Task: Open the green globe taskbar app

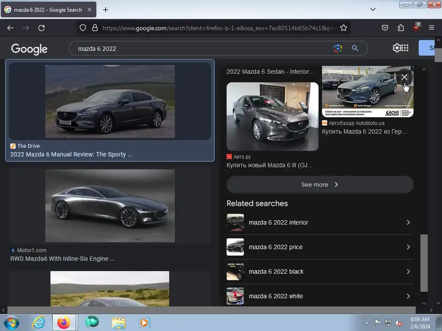Action: point(92,322)
